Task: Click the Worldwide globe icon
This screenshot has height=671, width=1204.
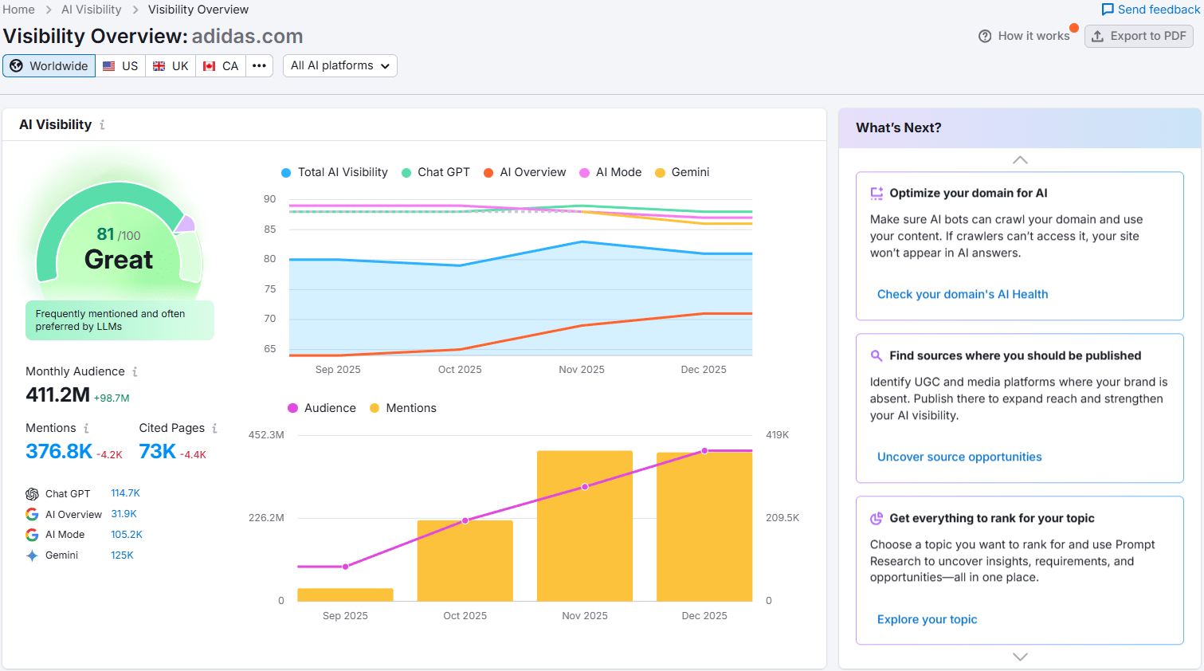Action: 16,65
